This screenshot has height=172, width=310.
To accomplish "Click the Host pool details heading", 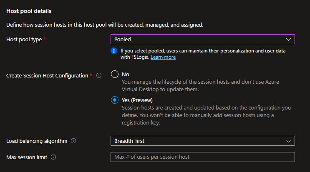I will coord(32,10).
